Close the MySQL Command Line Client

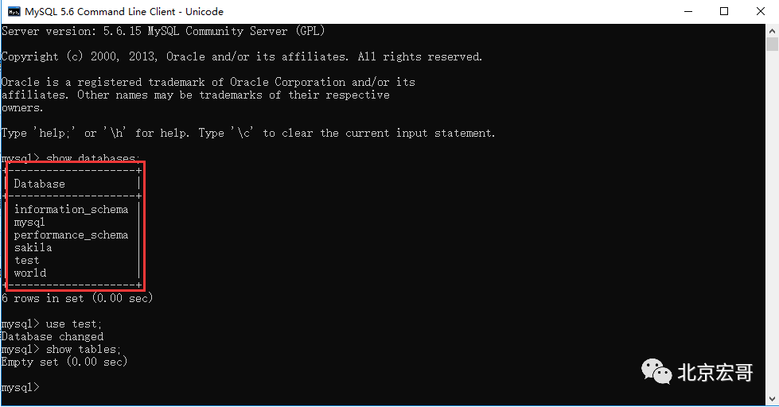pyautogui.click(x=760, y=11)
